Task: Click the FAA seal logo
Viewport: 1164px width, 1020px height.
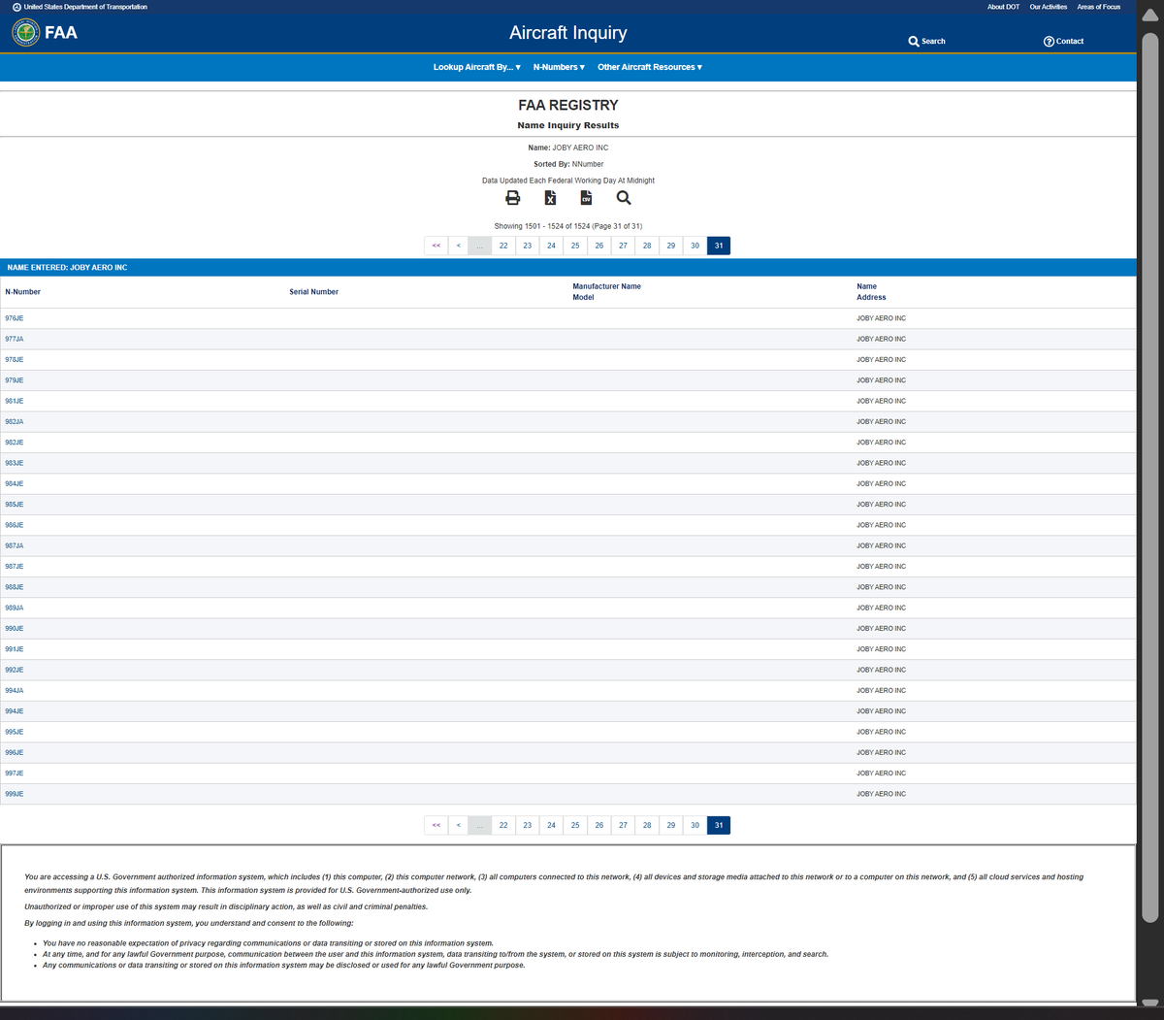Action: point(26,32)
